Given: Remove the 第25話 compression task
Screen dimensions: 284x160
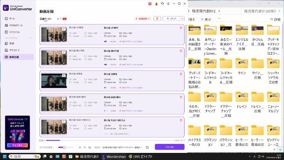Looking at the screenshot, I should point(181,74).
